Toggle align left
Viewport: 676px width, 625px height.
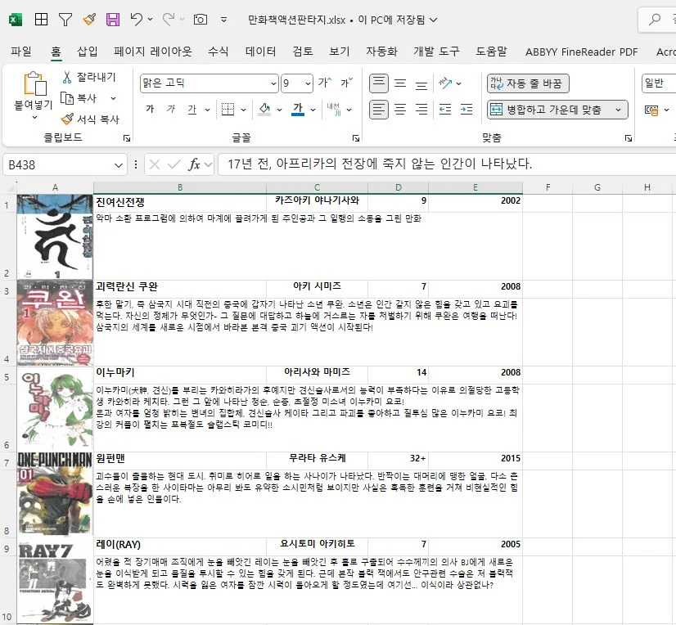(379, 110)
